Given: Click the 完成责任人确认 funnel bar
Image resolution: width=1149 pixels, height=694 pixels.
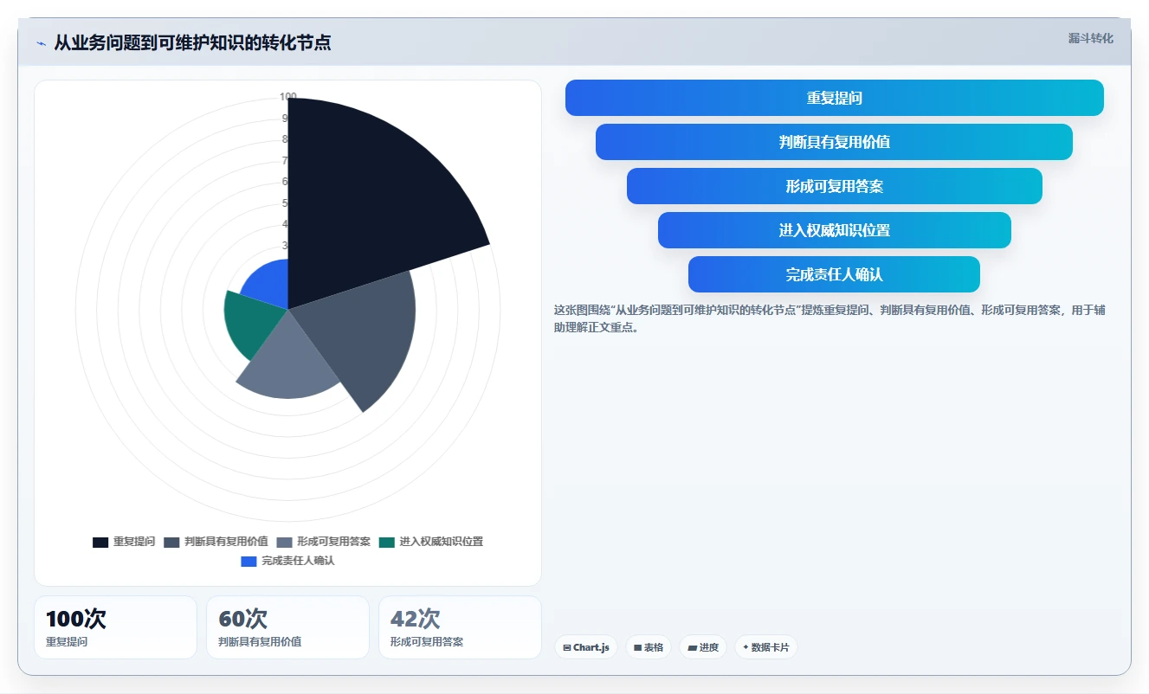Looking at the screenshot, I should tap(835, 274).
